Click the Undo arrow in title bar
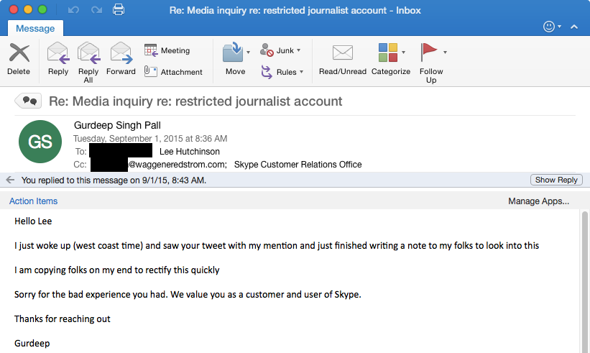Image resolution: width=590 pixels, height=353 pixels. pyautogui.click(x=73, y=10)
